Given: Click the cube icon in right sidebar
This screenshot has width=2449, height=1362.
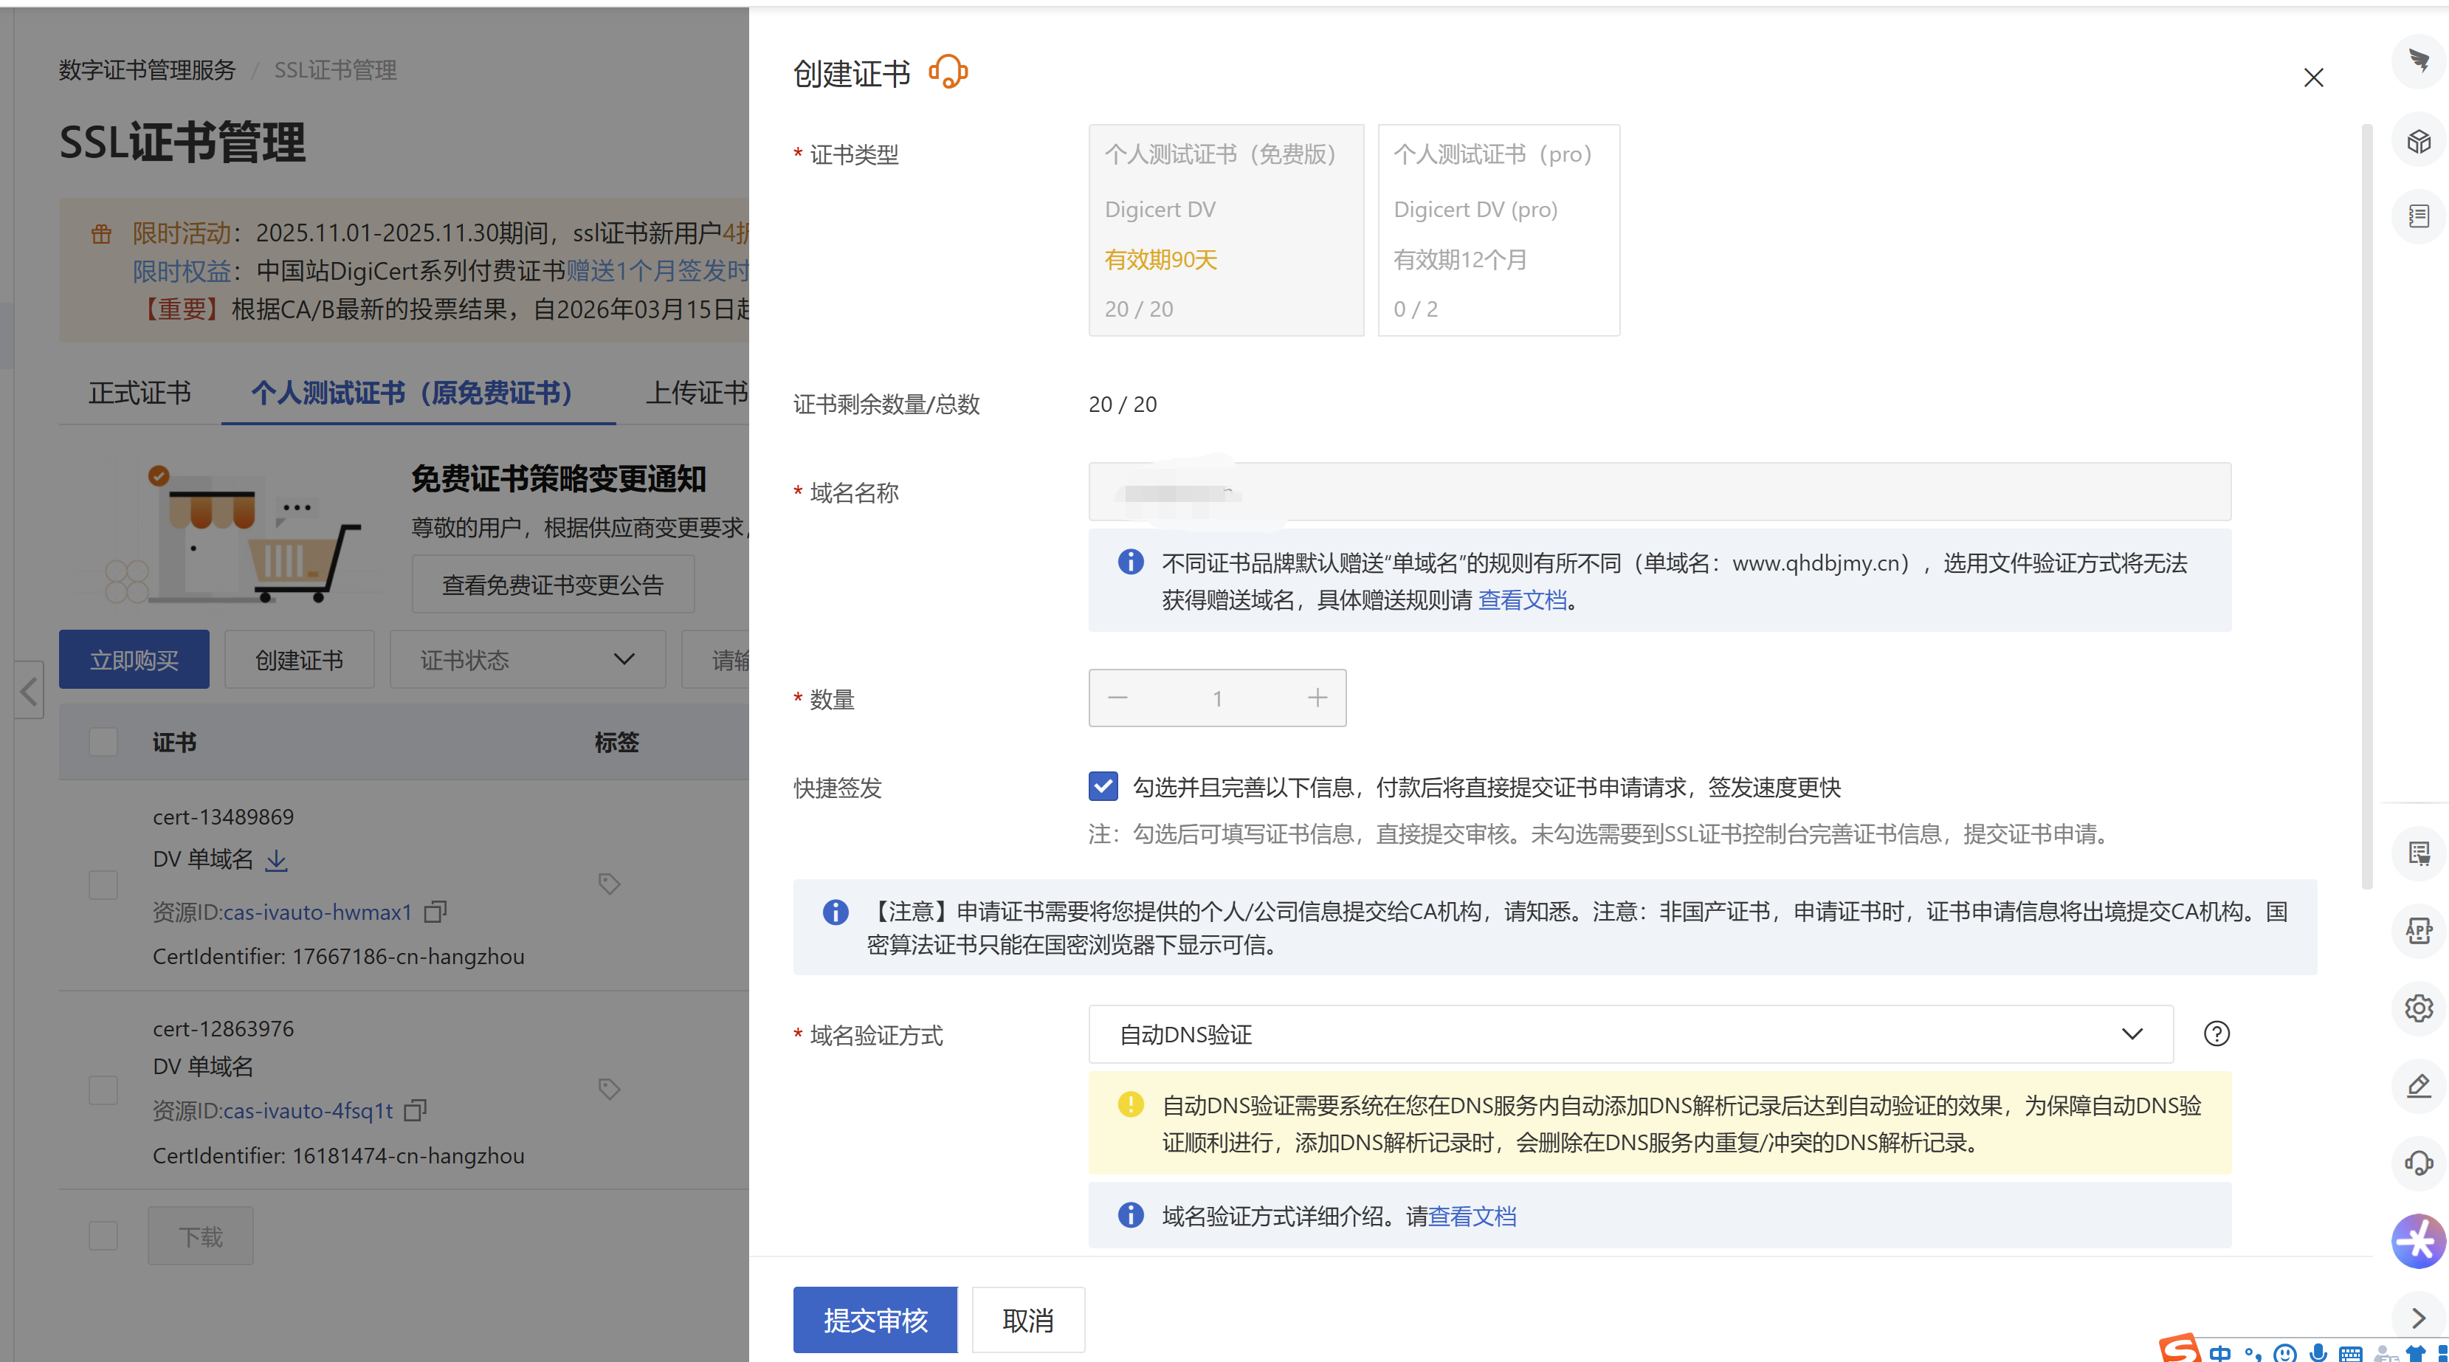Looking at the screenshot, I should 2419,142.
